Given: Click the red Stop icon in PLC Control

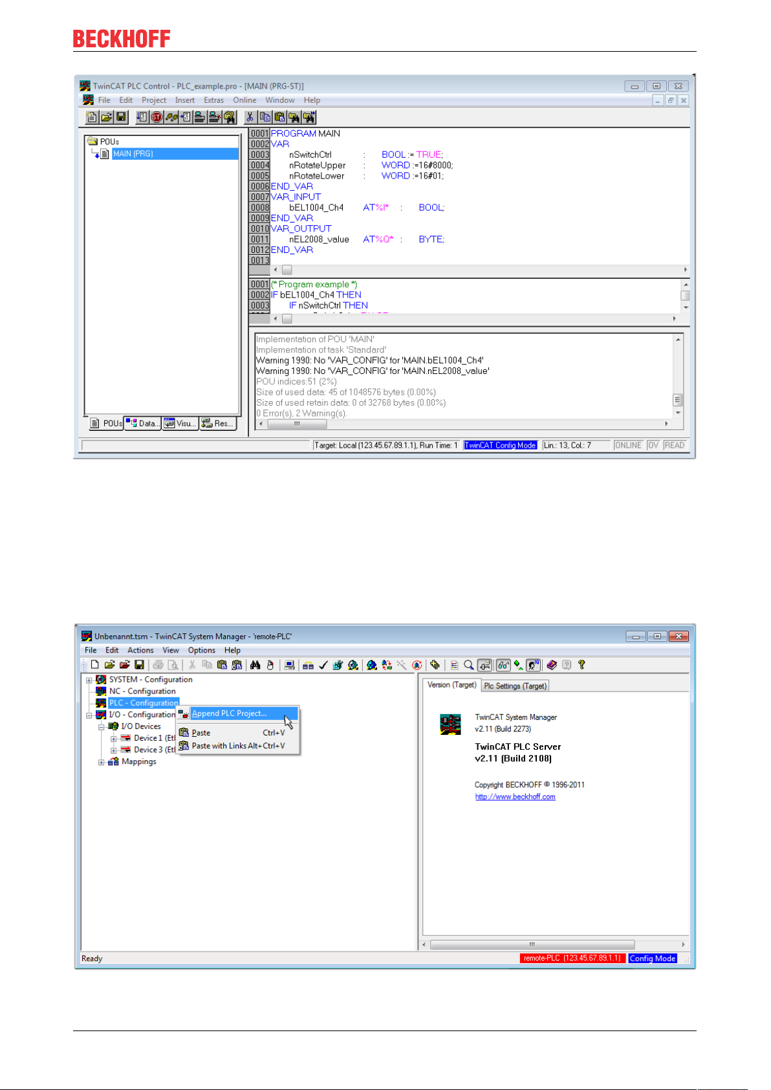Looking at the screenshot, I should point(157,117).
